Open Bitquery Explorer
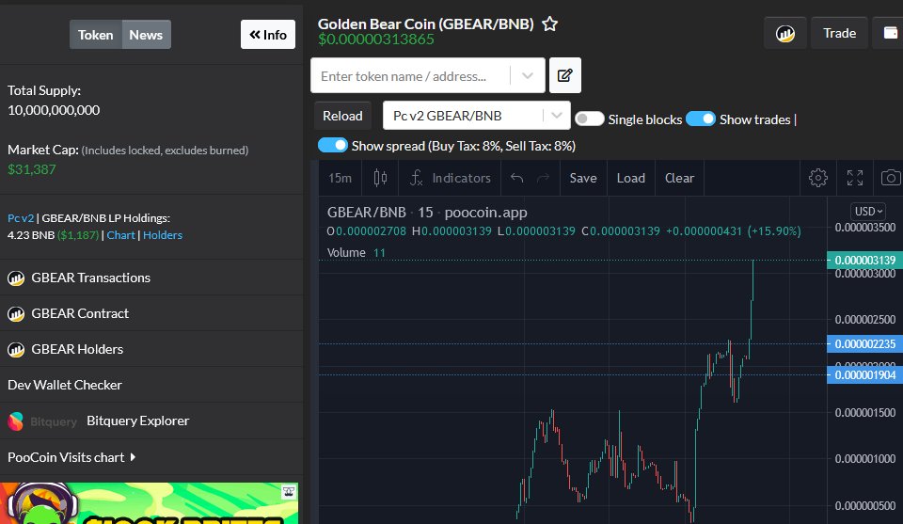The width and height of the screenshot is (903, 524). [137, 421]
